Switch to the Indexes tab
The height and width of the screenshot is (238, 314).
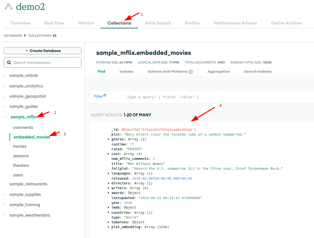tap(126, 71)
